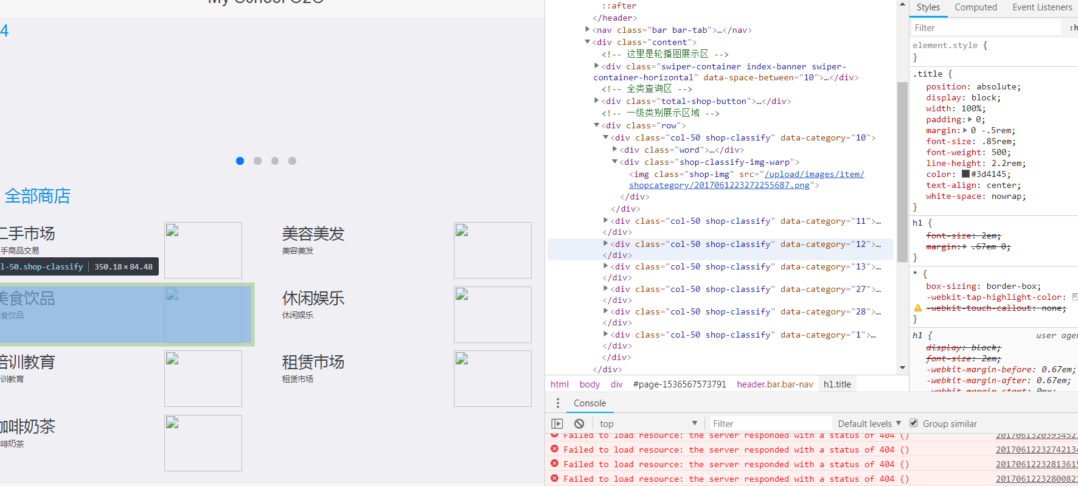Viewport: 1078px width, 486px height.
Task: Click the broken image next to 培训教育
Action: 203,378
